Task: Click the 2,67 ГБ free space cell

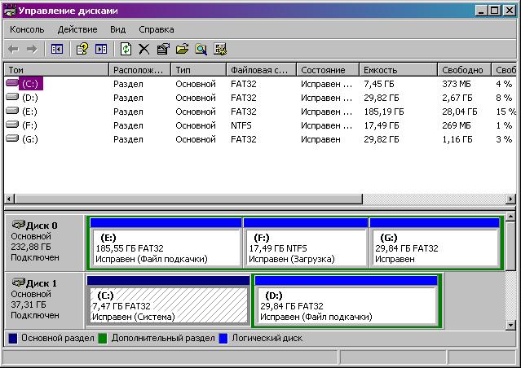Action: pos(457,98)
